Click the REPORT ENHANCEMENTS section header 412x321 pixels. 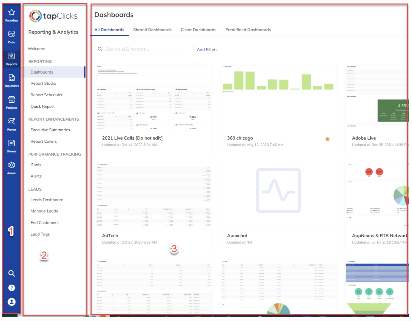(x=54, y=119)
